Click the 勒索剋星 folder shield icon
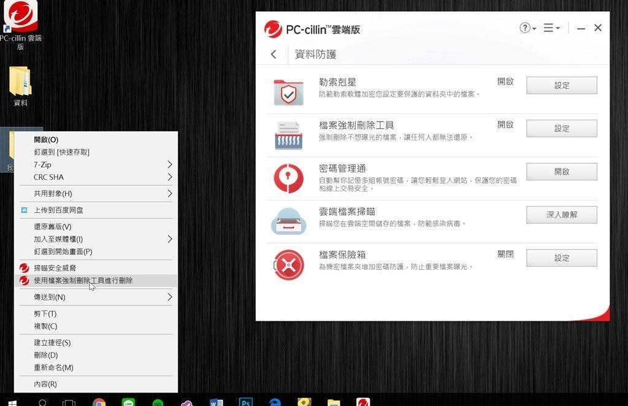The image size is (628, 406). tap(288, 93)
